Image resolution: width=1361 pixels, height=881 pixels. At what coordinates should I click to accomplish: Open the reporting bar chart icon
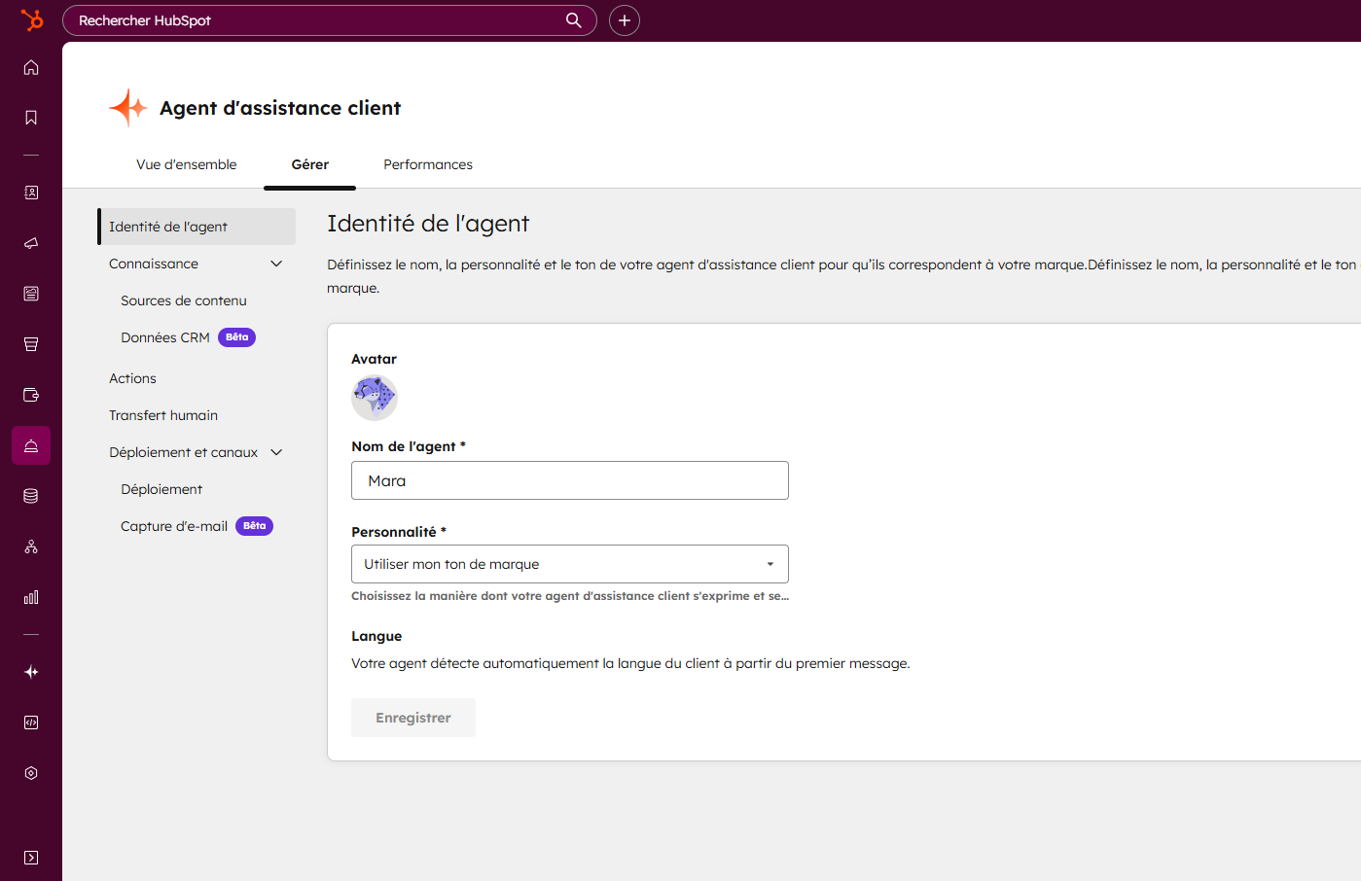pos(31,597)
